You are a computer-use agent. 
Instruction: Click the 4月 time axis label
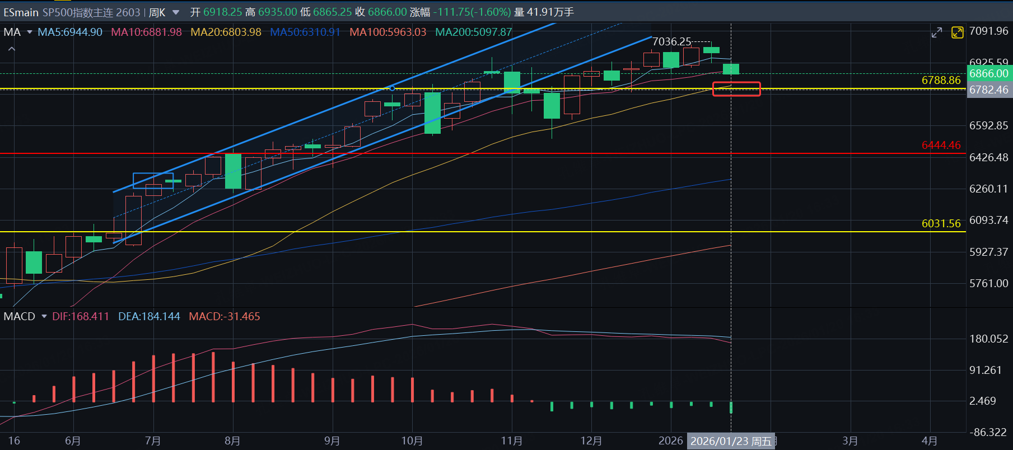[930, 441]
